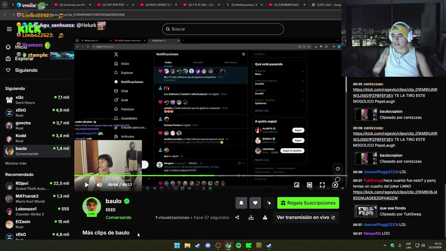Share the clip with the share icon

(x=237, y=217)
